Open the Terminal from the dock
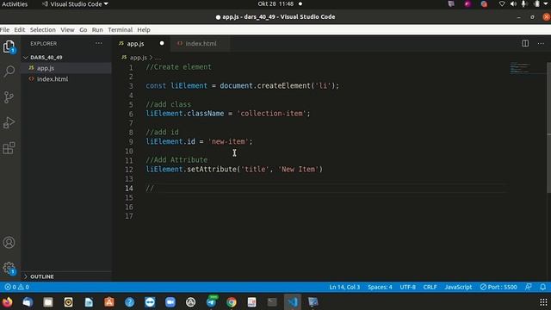 [272, 302]
